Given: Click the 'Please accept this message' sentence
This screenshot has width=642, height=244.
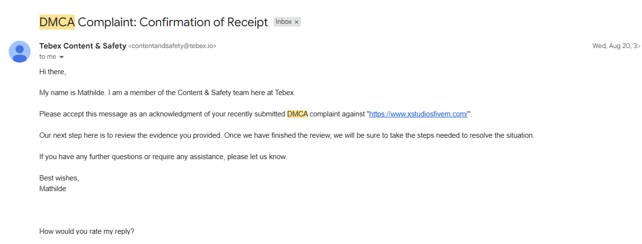Looking at the screenshot, I should (256, 114).
